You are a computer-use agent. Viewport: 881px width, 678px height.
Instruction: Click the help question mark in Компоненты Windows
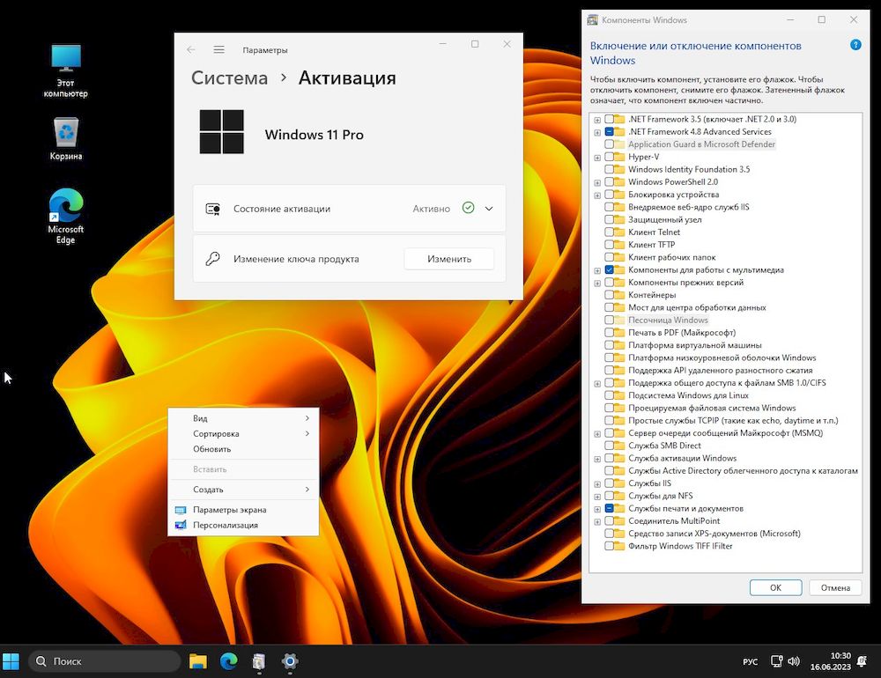[854, 45]
